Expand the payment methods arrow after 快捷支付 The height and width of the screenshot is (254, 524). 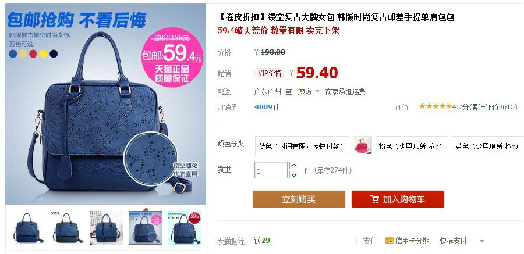click(x=482, y=241)
